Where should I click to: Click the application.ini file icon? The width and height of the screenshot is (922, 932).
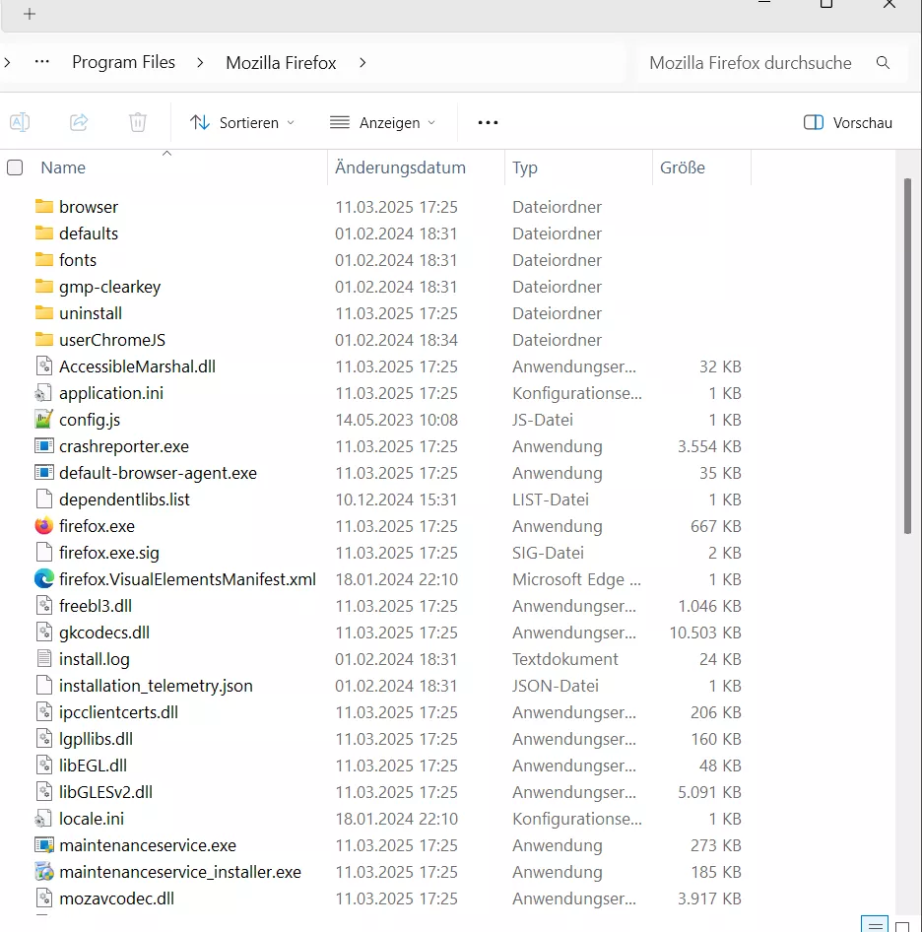(44, 393)
